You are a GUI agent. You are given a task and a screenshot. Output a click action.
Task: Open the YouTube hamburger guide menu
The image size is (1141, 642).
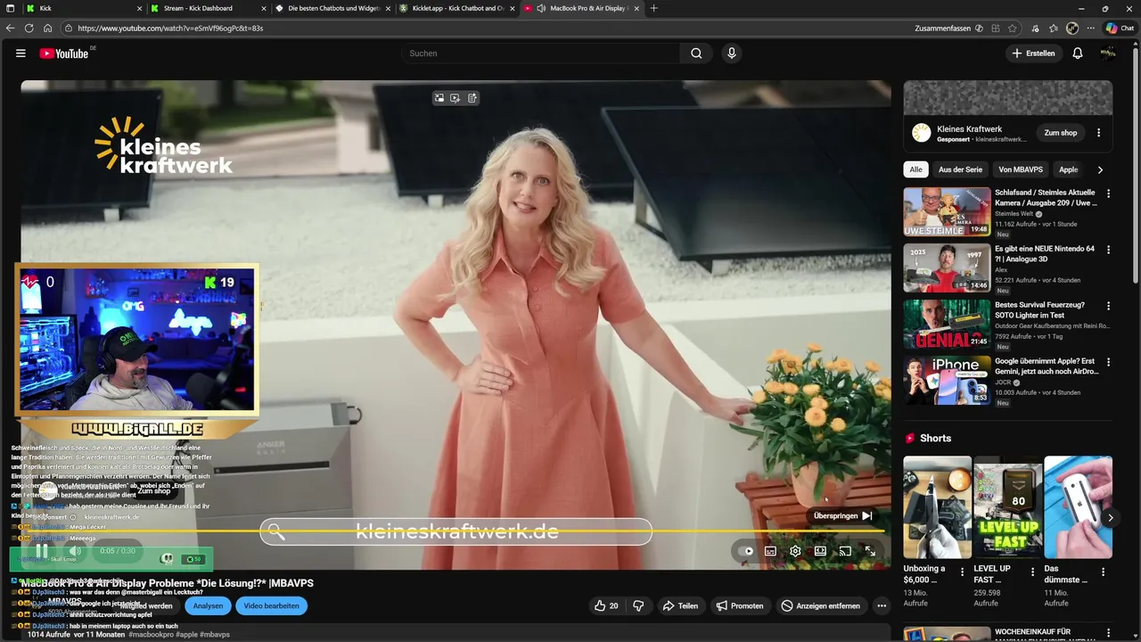click(21, 53)
